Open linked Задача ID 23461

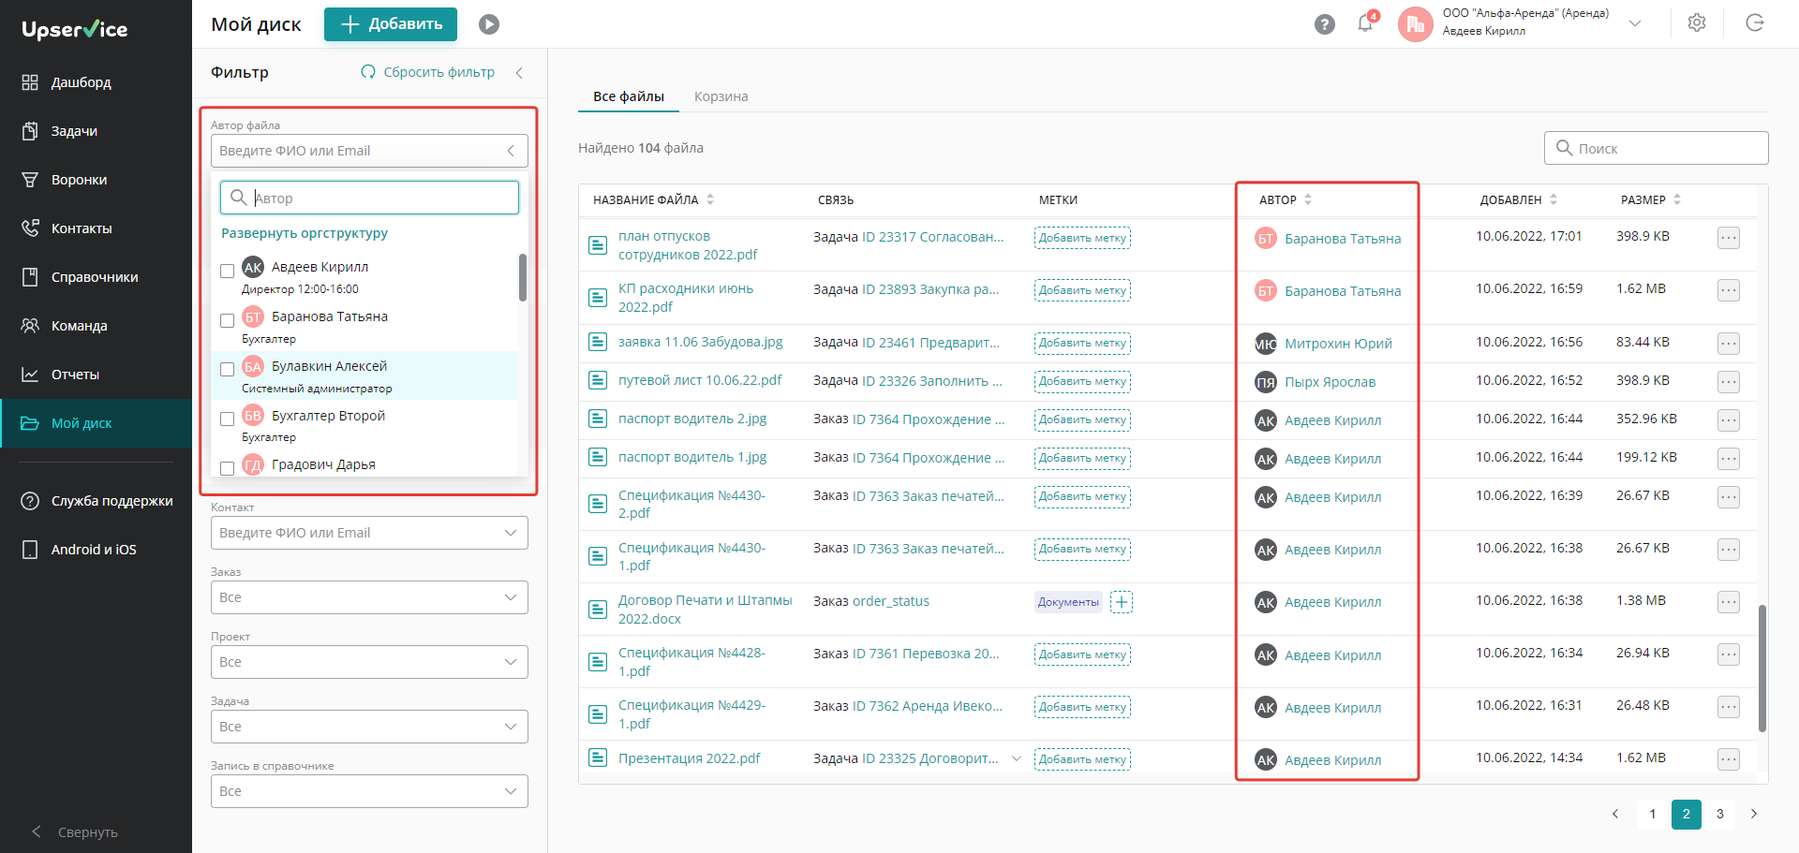coord(930,343)
